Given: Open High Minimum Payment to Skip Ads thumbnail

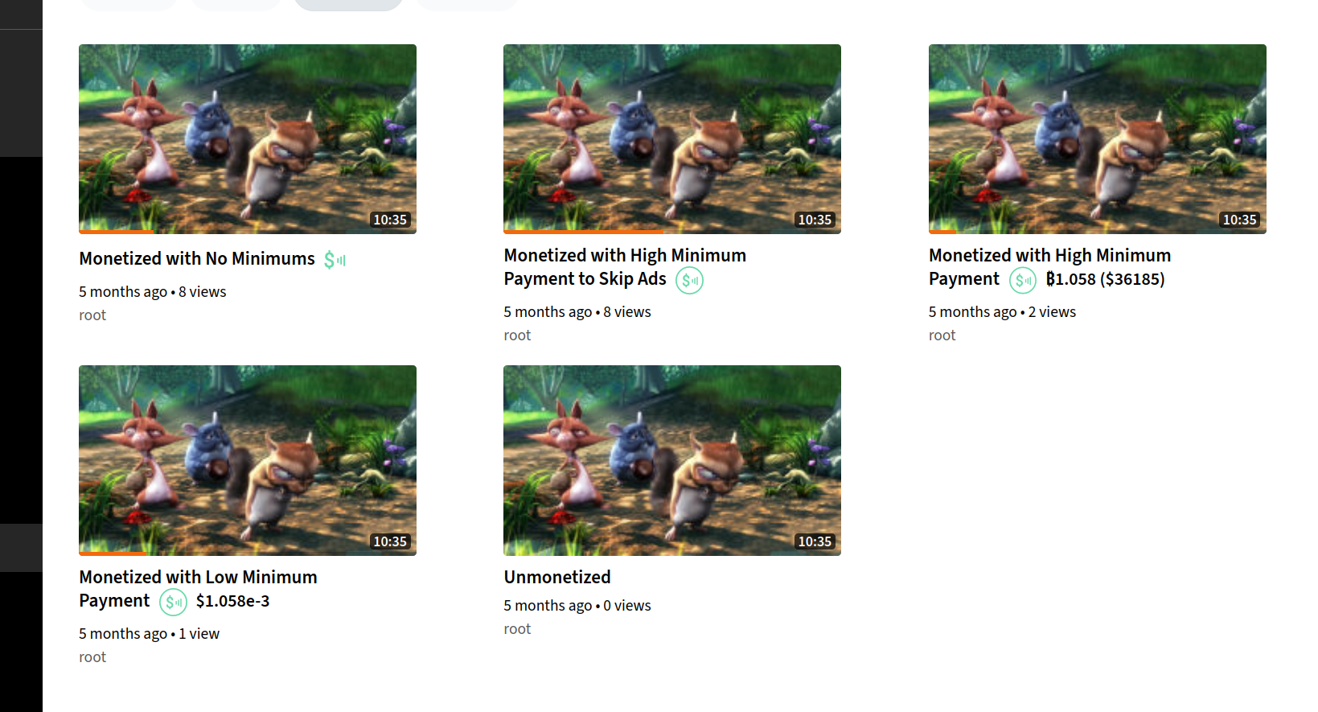Looking at the screenshot, I should point(672,139).
